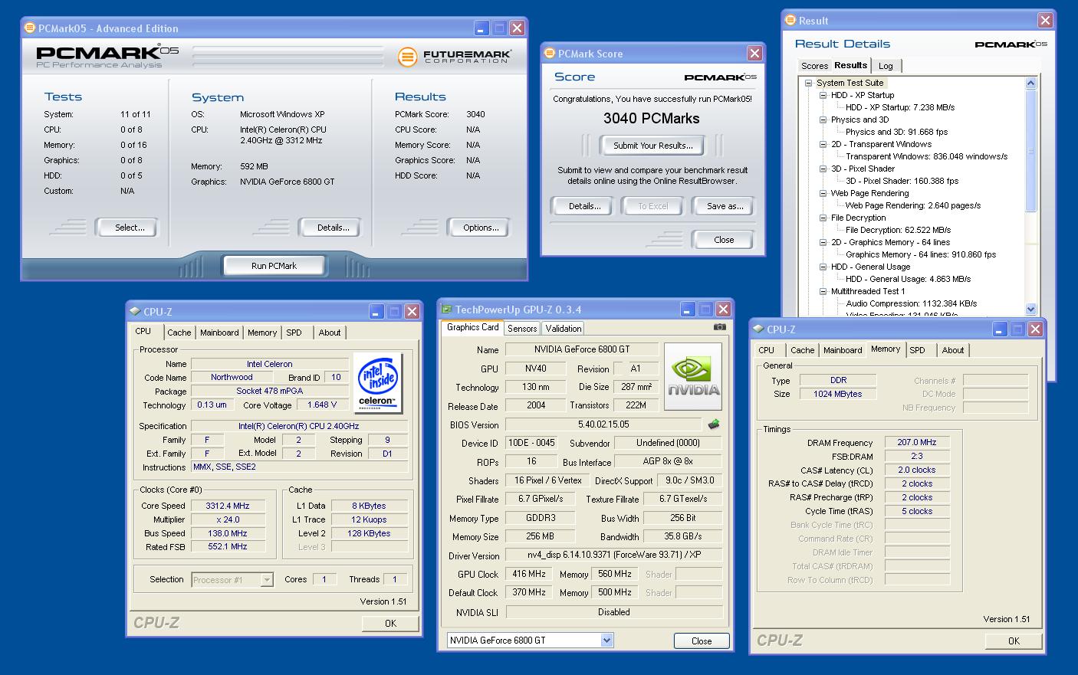Viewport: 1078px width, 675px height.
Task: Click the Result tree vertical scrollbar thumb
Action: point(1031,151)
